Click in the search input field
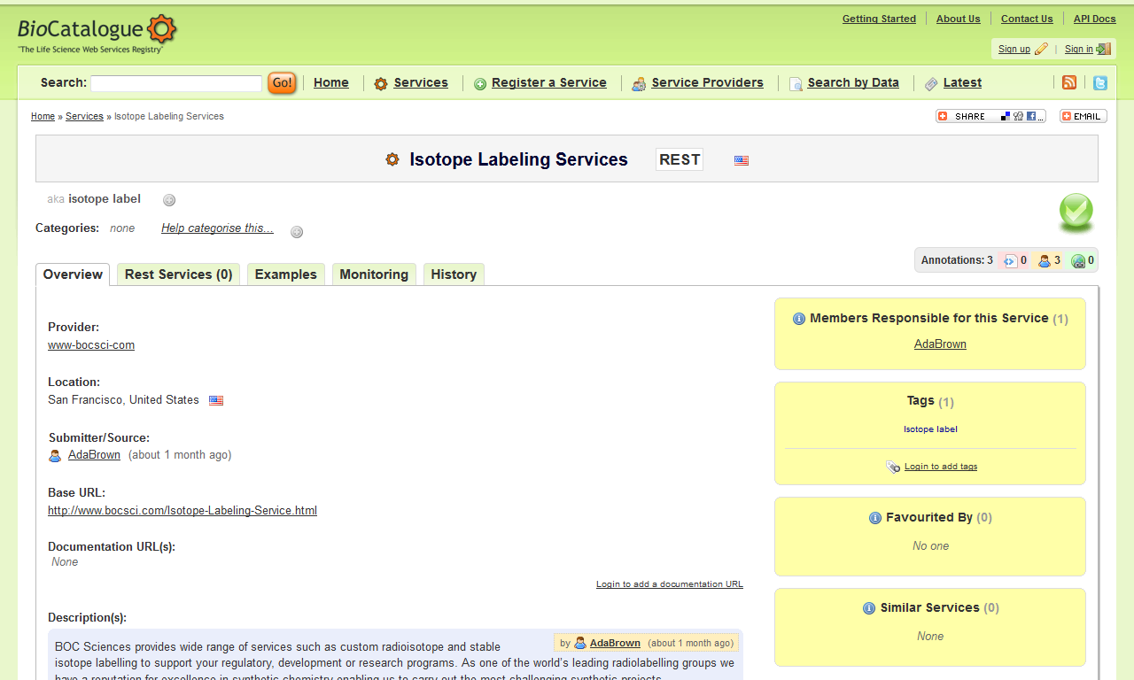The image size is (1134, 680). (x=176, y=83)
